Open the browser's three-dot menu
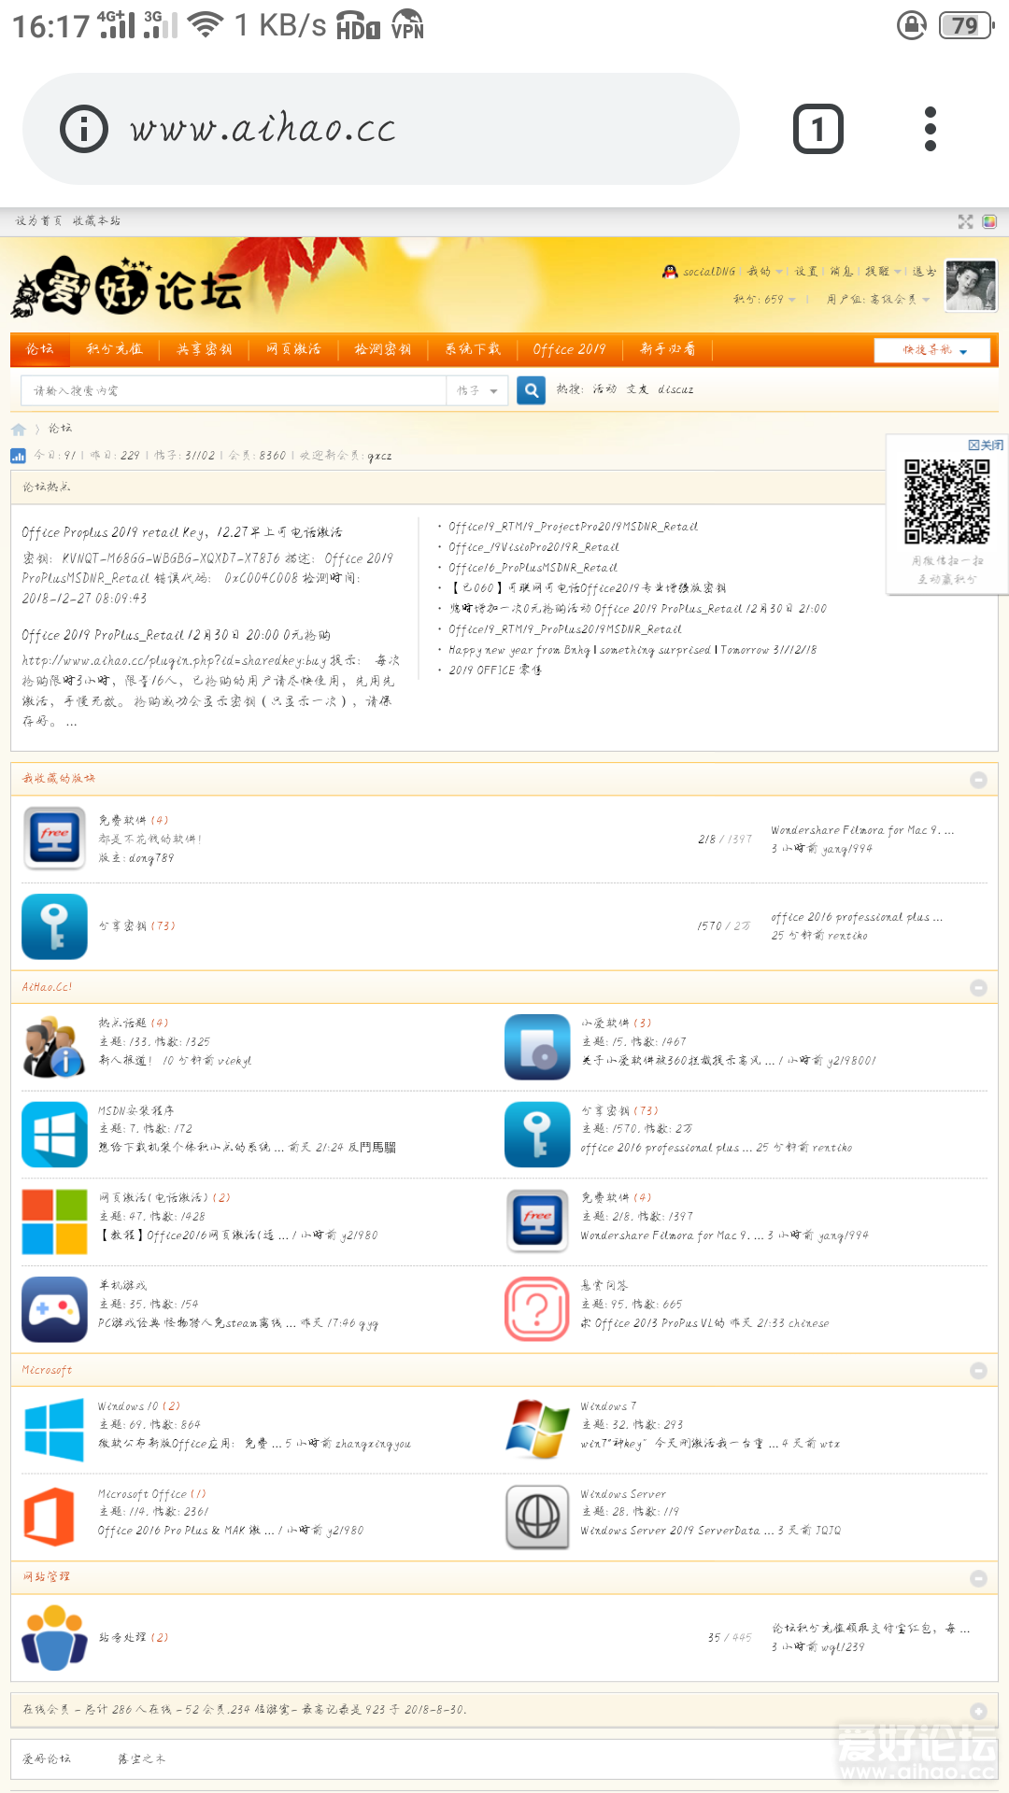 (x=930, y=129)
